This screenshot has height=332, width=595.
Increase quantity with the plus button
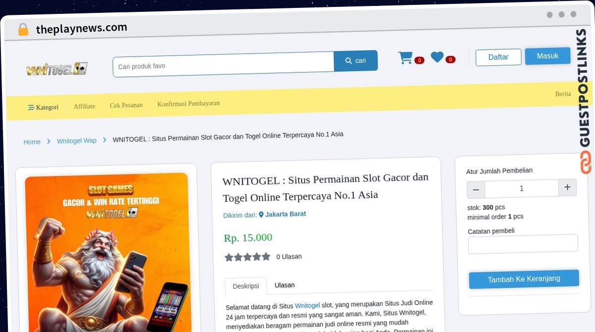567,187
